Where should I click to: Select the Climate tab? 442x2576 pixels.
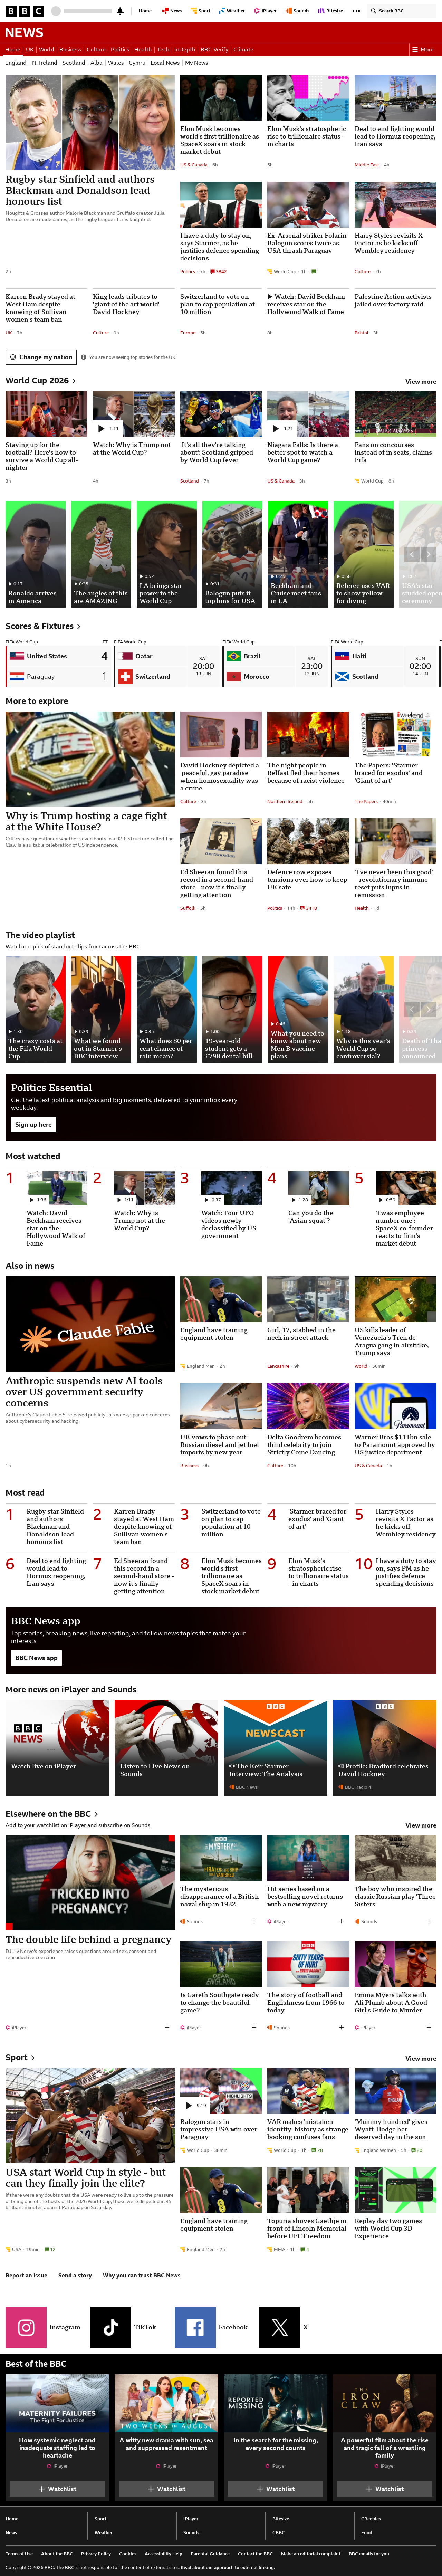point(243,49)
